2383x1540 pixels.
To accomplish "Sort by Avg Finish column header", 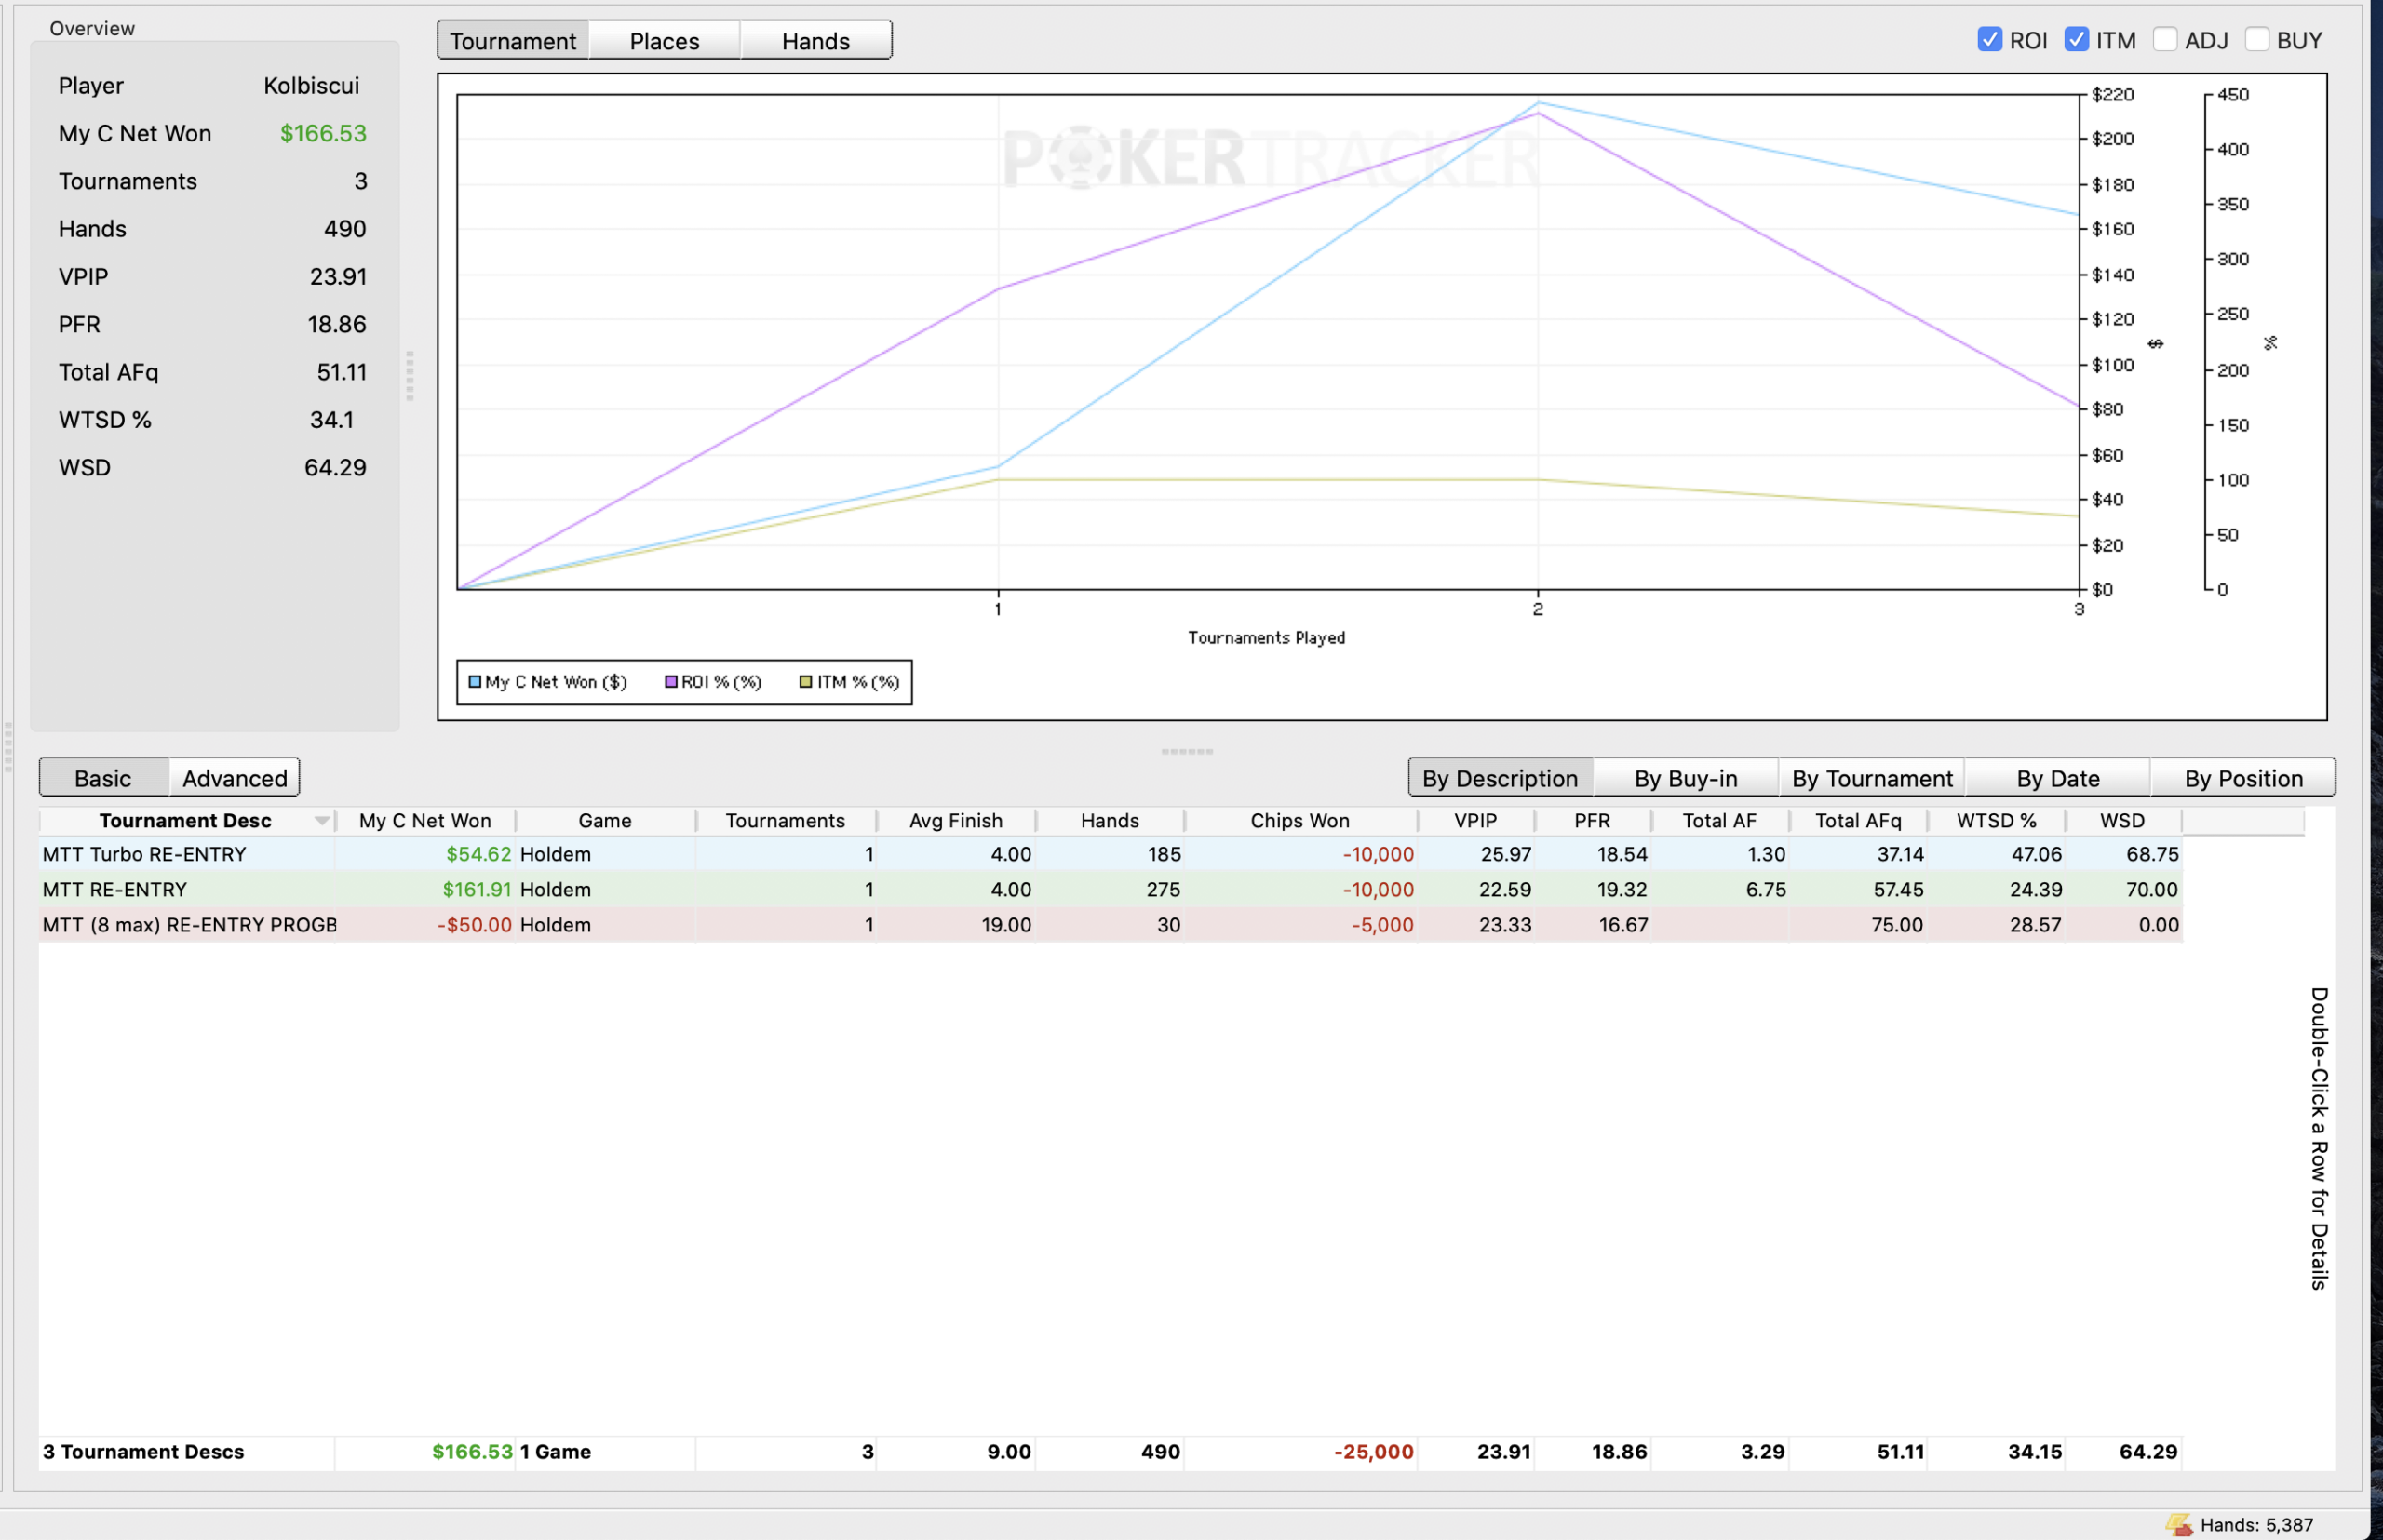I will click(x=955, y=821).
